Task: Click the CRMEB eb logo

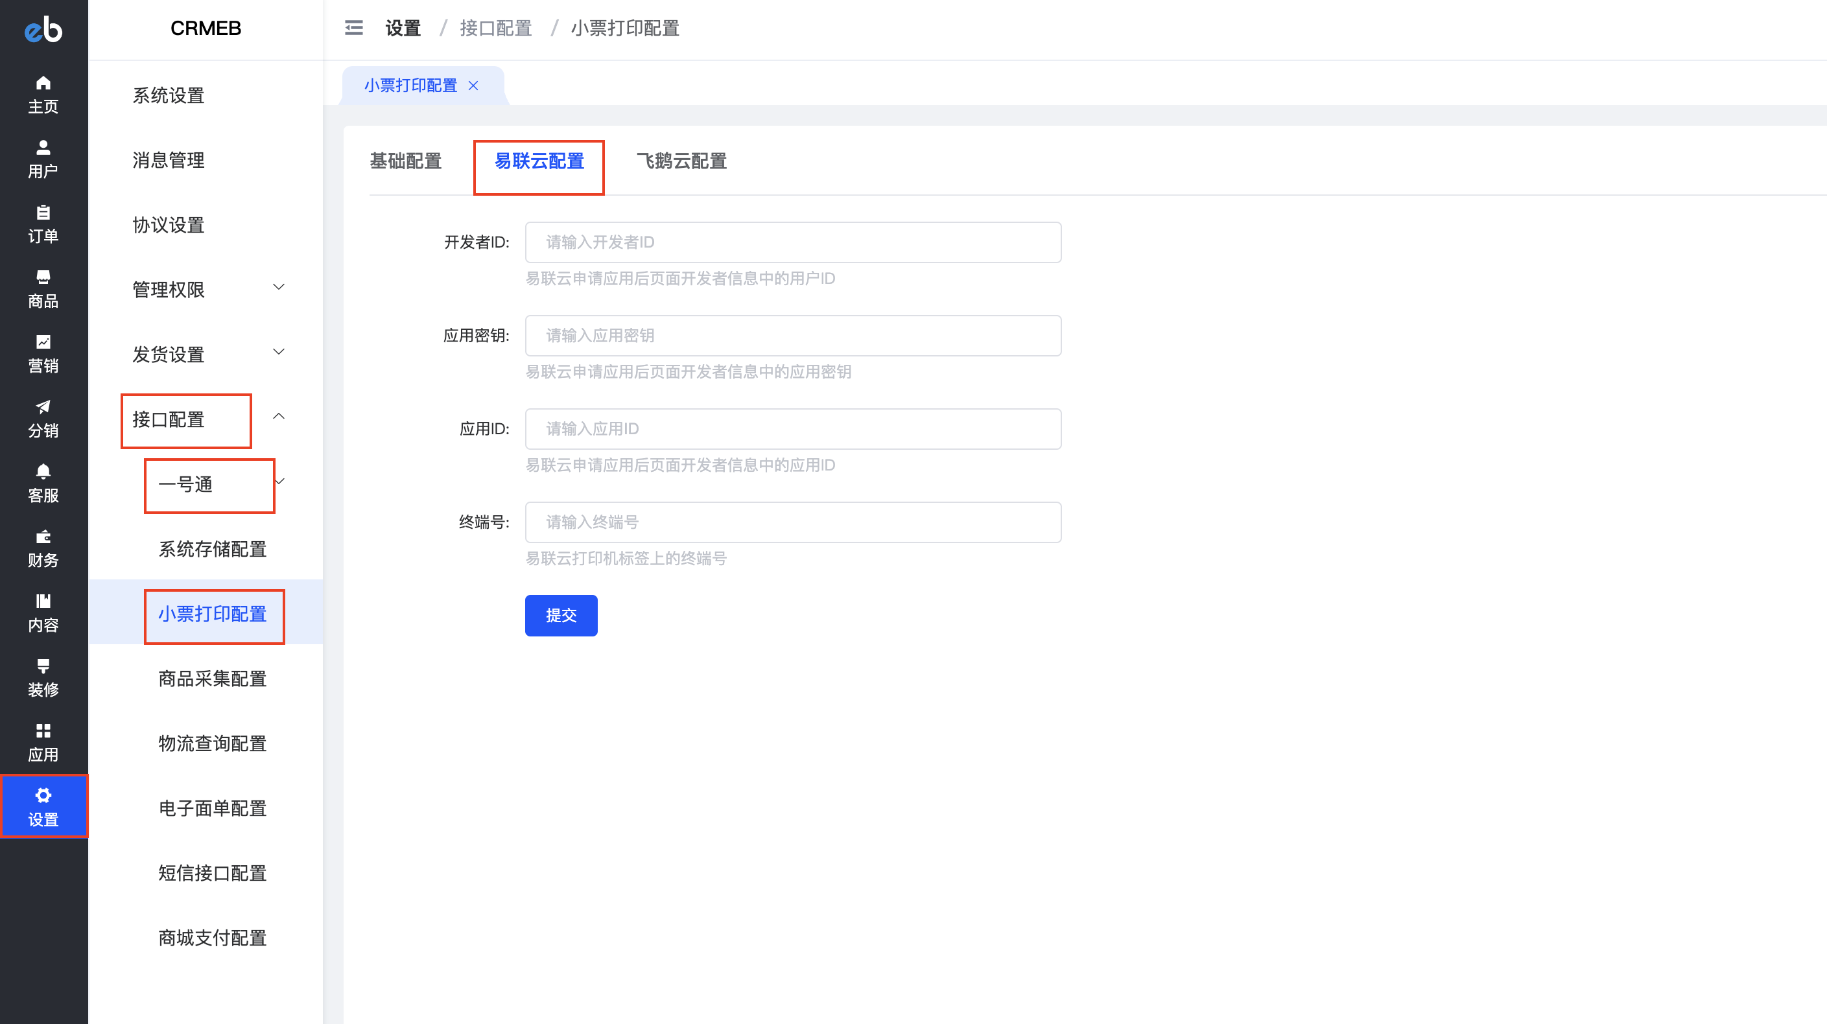Action: pyautogui.click(x=43, y=29)
